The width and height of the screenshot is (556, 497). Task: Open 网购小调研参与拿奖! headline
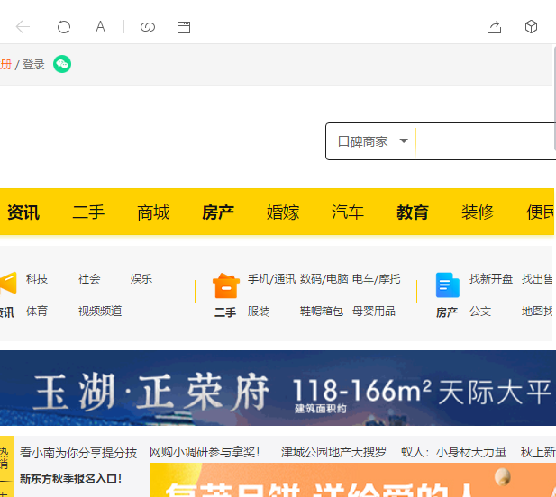pos(205,452)
